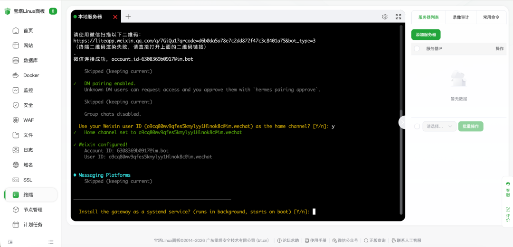Switch to the 录像审计 tab
This screenshot has width=513, height=247.
pyautogui.click(x=461, y=18)
